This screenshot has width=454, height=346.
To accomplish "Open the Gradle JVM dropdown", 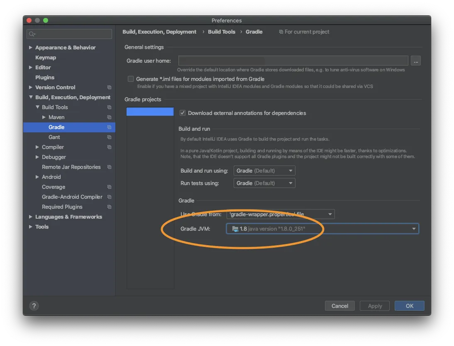I will [x=322, y=229].
